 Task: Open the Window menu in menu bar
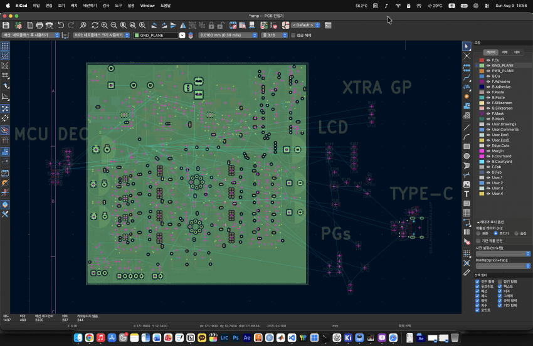147,6
